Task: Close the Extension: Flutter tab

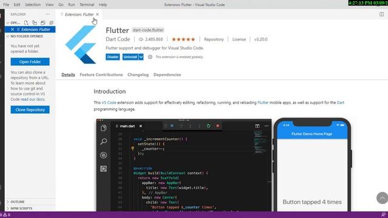Action: 98,15
